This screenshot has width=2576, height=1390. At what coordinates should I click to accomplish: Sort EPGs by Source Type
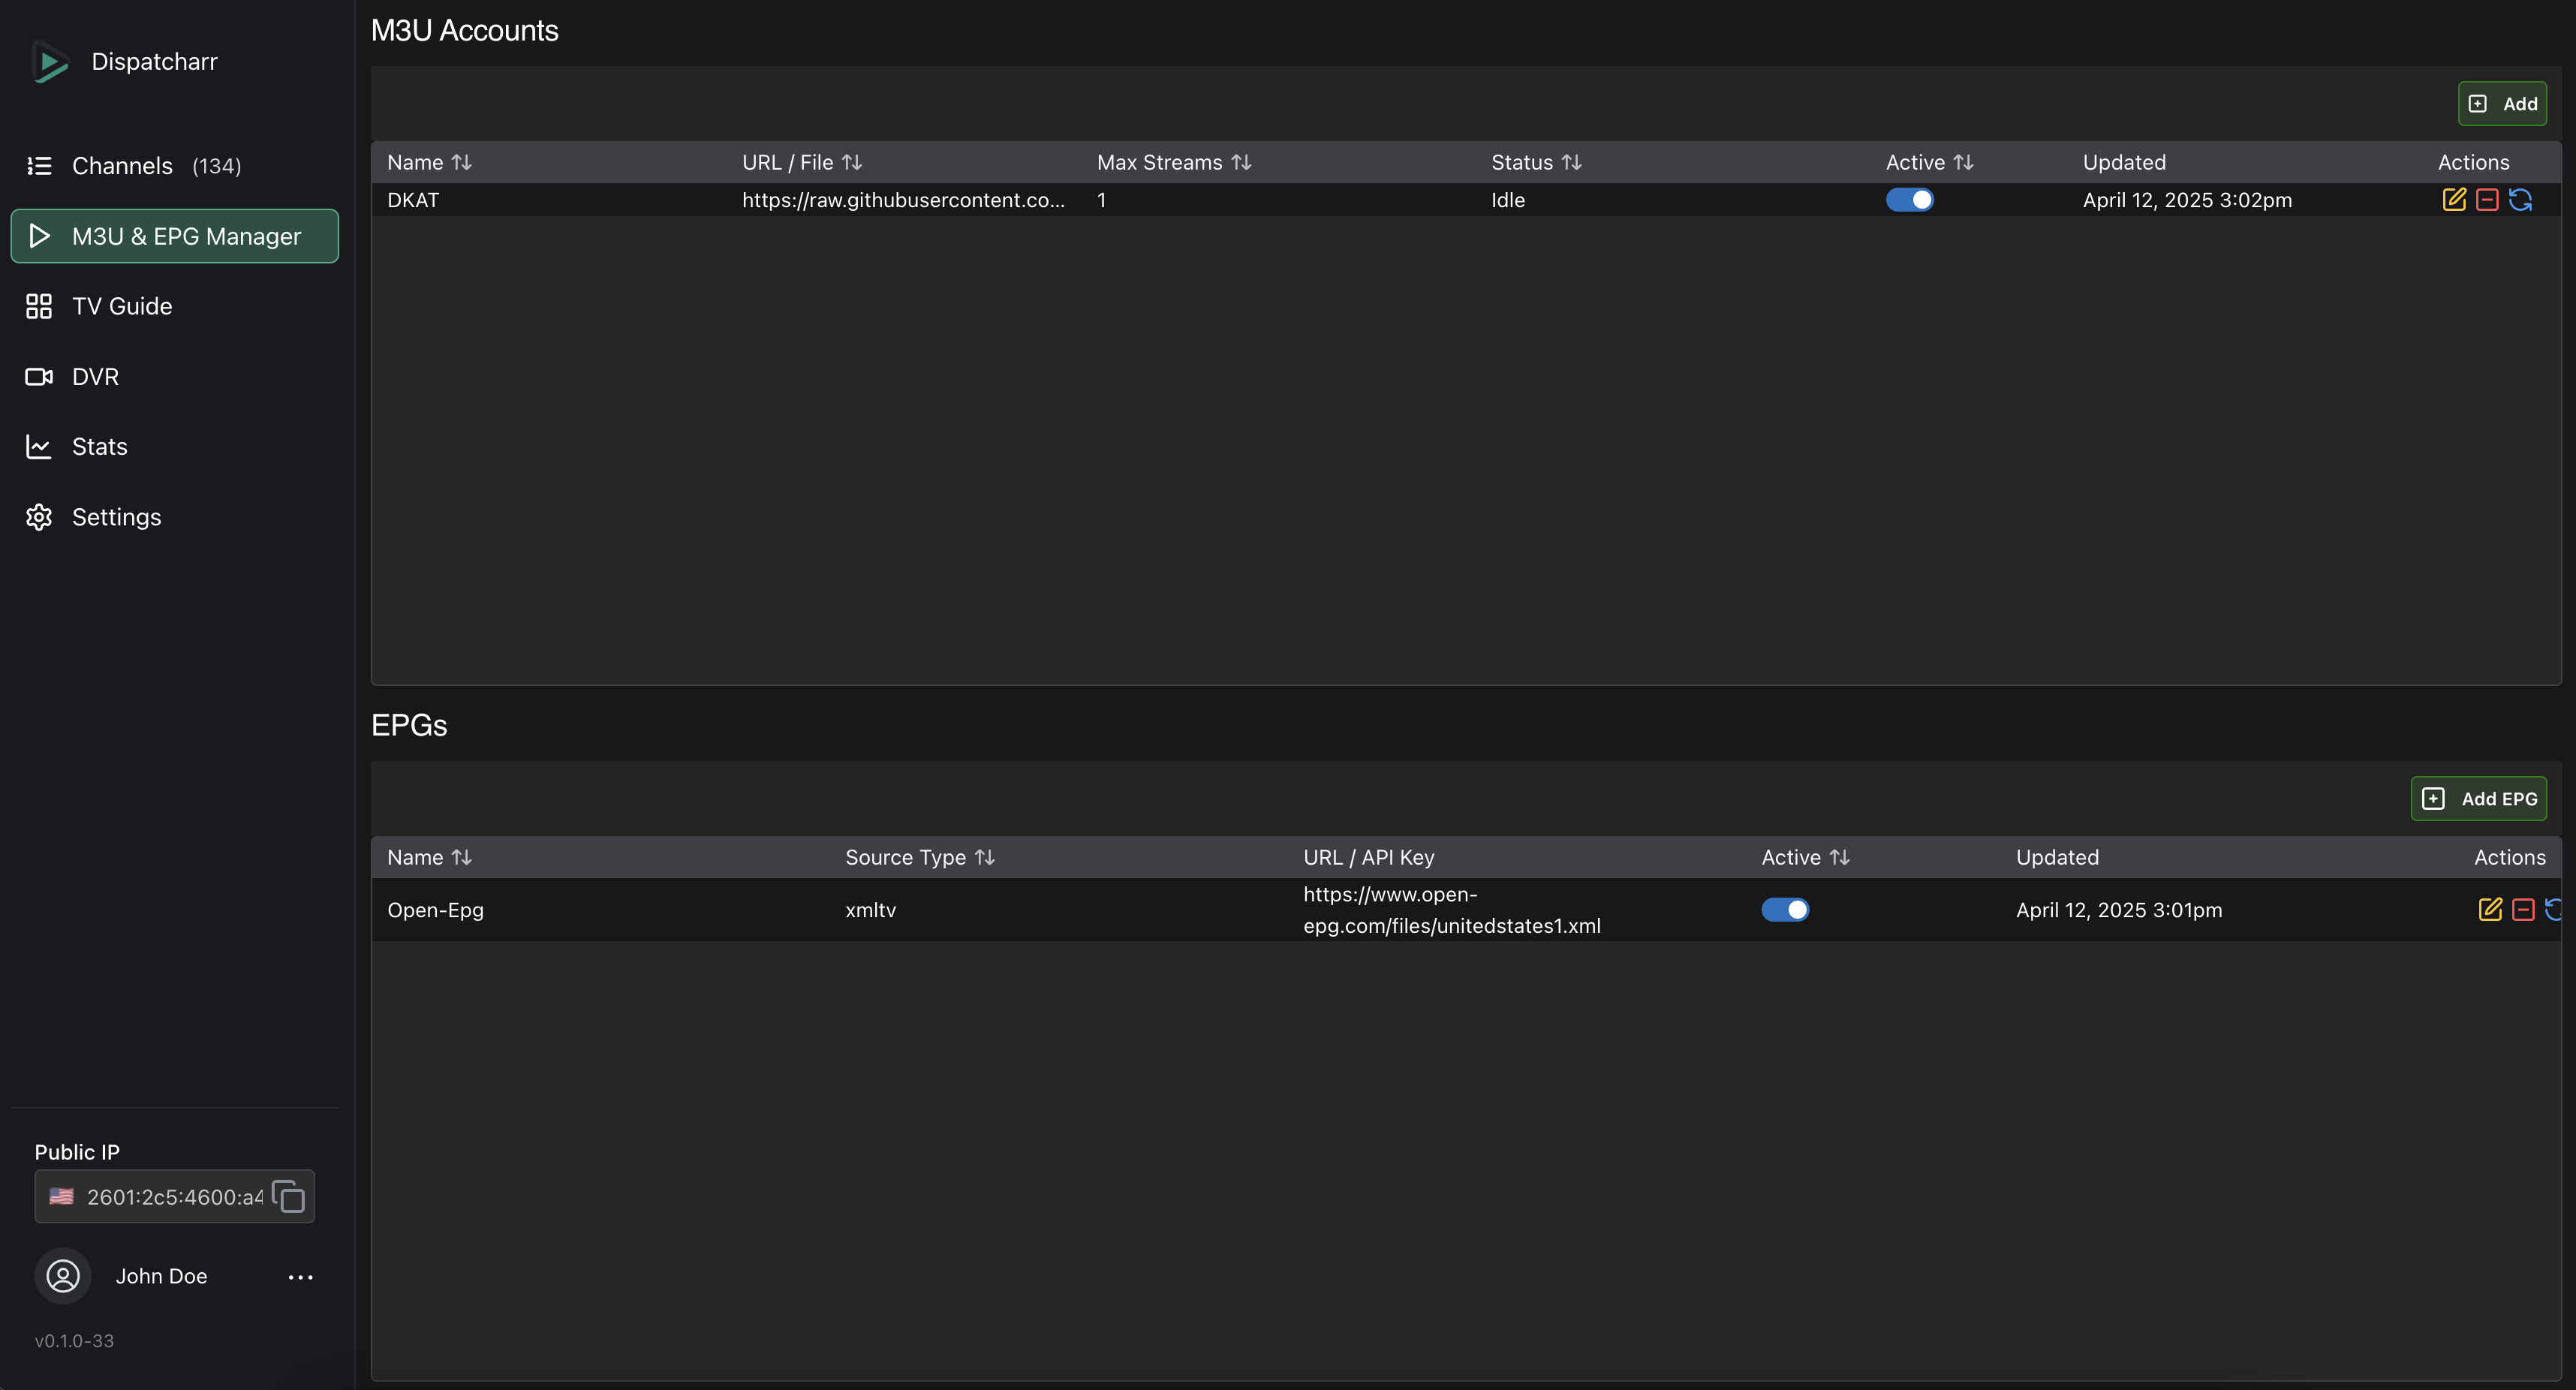pyautogui.click(x=984, y=857)
